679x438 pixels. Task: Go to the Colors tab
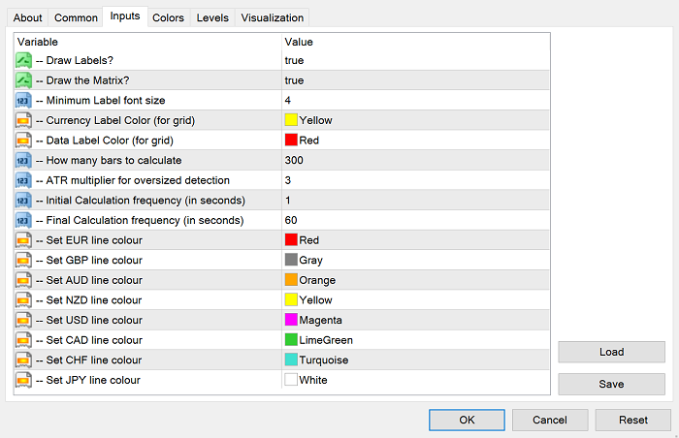click(168, 17)
